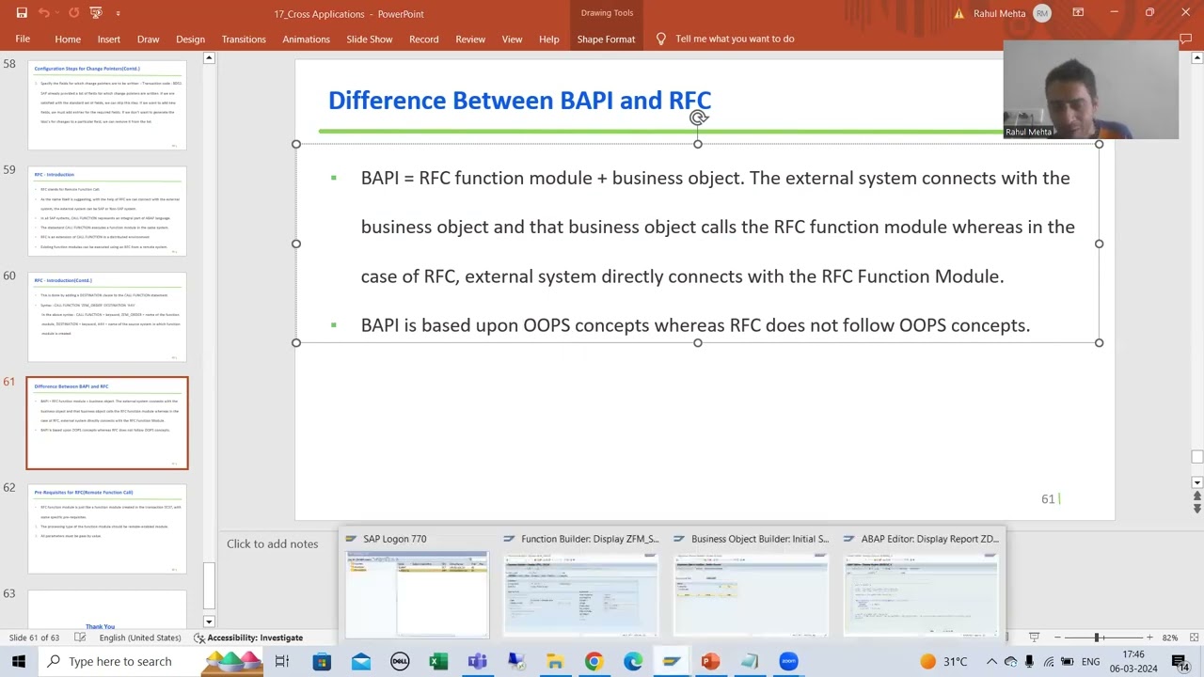Click the slide title 'Difference Between BAPI and RFC'
This screenshot has width=1204, height=677.
tap(519, 101)
